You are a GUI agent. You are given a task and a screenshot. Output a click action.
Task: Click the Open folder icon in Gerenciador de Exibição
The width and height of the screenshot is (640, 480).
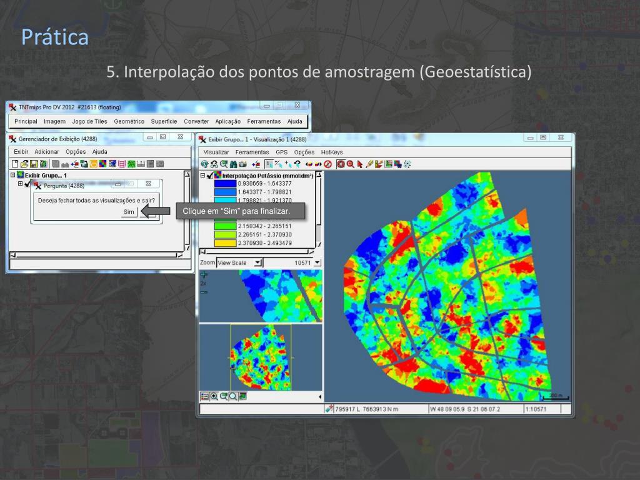click(x=24, y=164)
